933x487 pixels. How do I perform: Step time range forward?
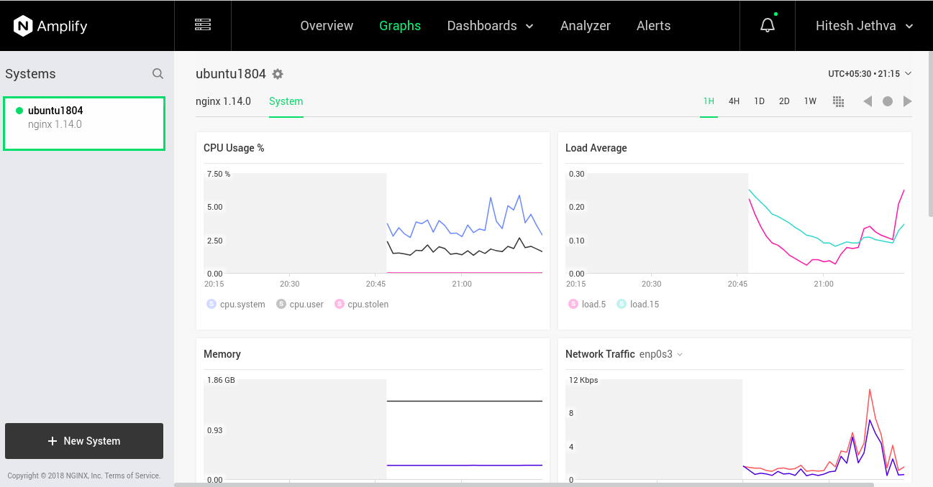[907, 101]
